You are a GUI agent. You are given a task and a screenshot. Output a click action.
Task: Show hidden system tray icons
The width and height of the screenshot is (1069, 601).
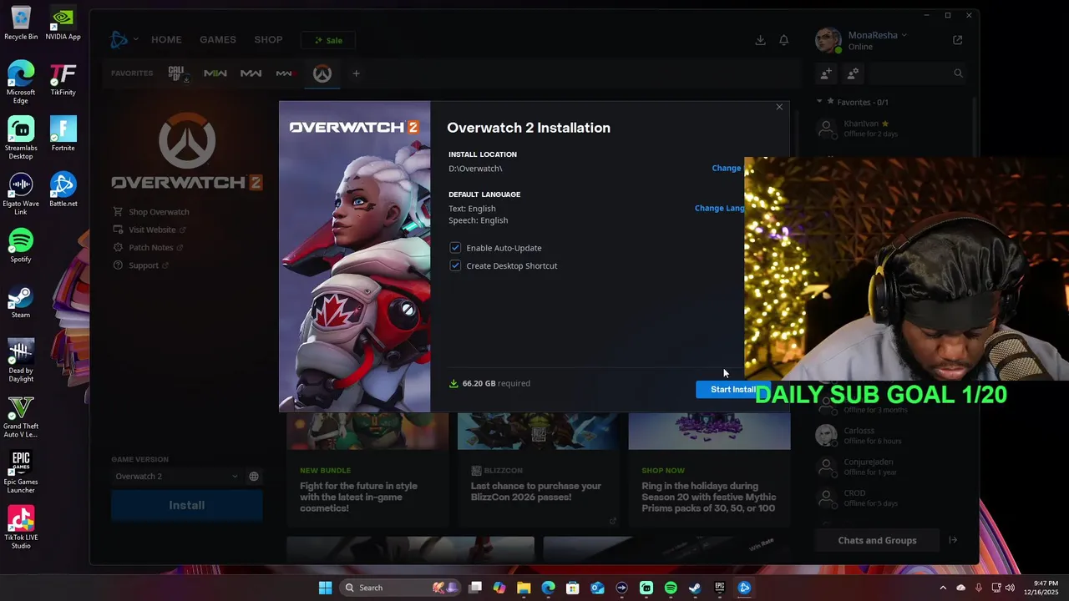pos(943,588)
